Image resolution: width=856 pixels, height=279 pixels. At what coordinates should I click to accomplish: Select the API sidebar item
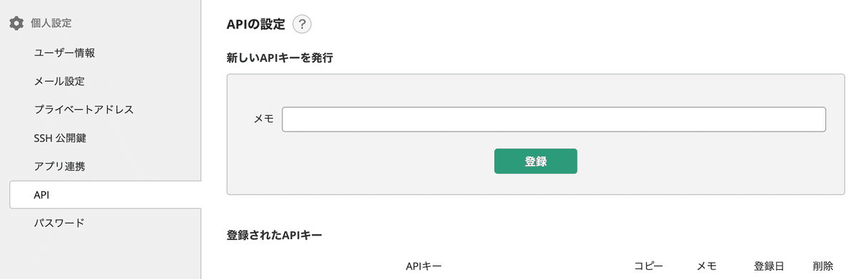click(106, 194)
